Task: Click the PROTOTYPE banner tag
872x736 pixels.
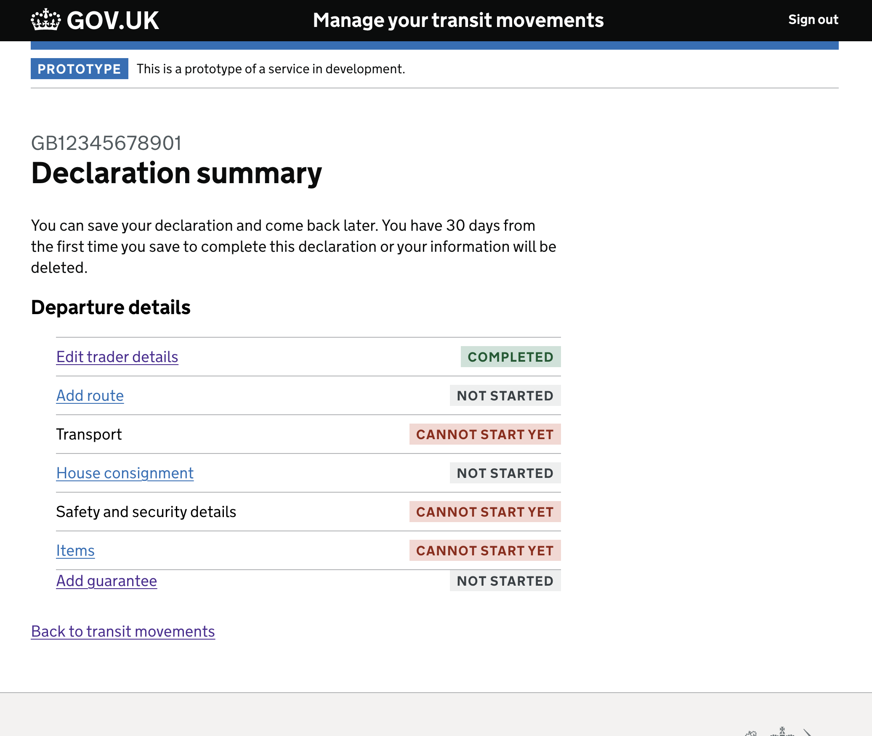Action: pos(79,69)
